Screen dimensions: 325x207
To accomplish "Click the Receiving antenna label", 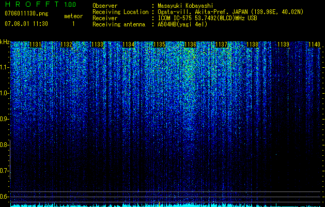I will tap(119, 24).
